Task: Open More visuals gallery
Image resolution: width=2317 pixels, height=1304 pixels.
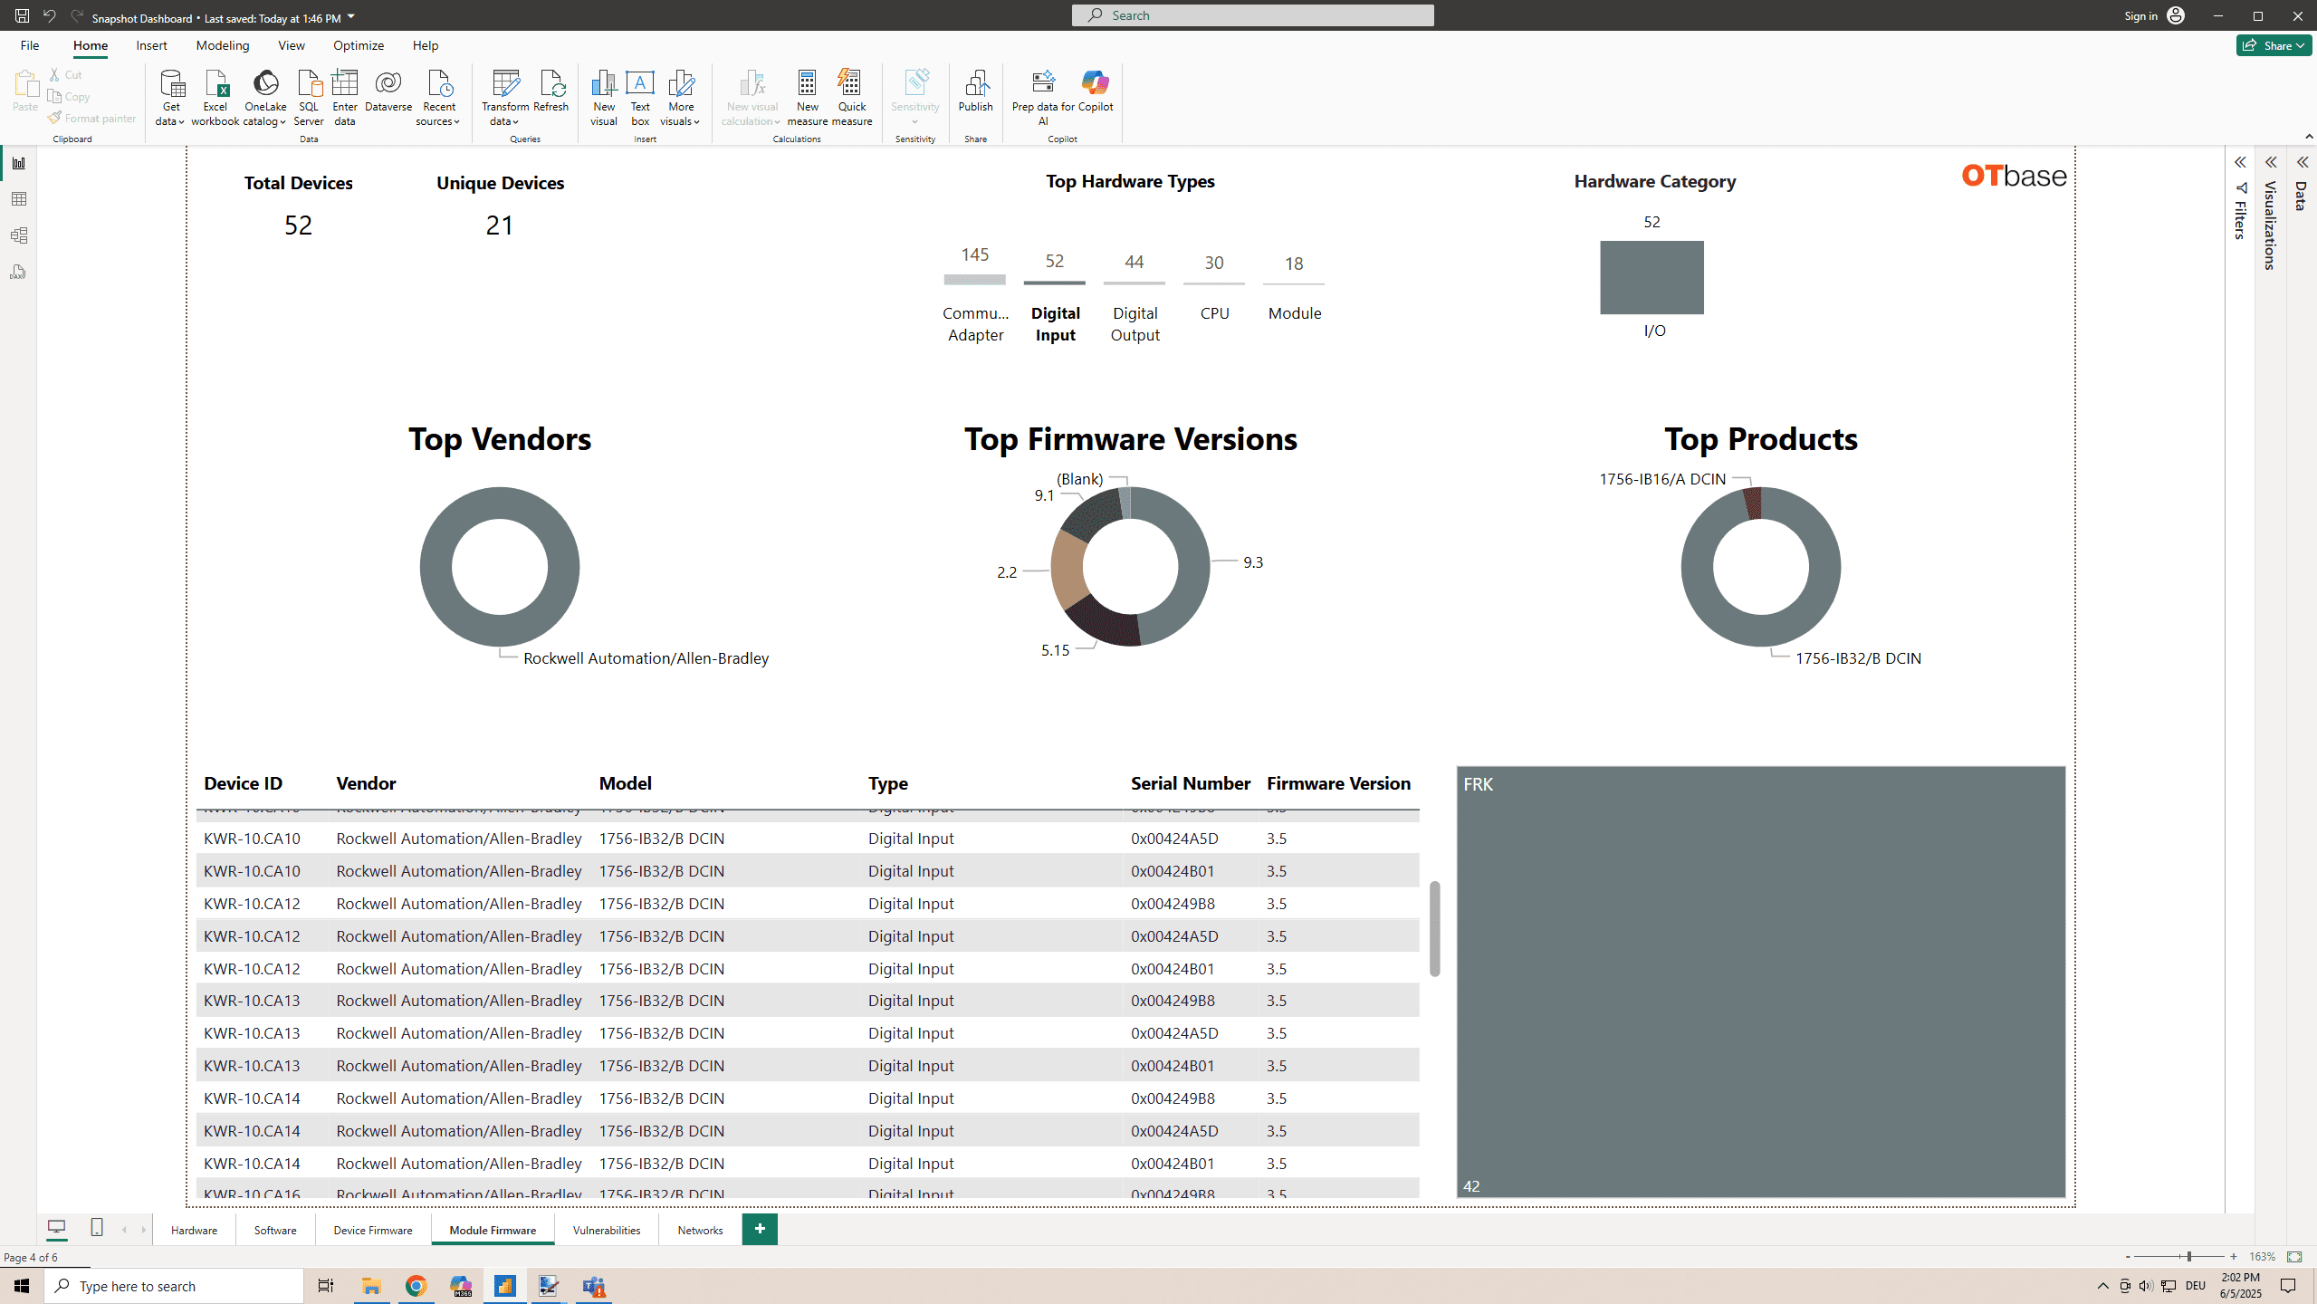Action: pos(681,98)
